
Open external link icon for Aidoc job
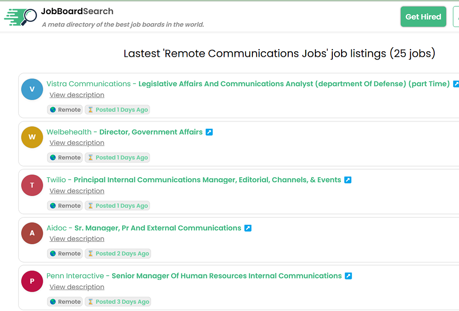click(x=248, y=228)
